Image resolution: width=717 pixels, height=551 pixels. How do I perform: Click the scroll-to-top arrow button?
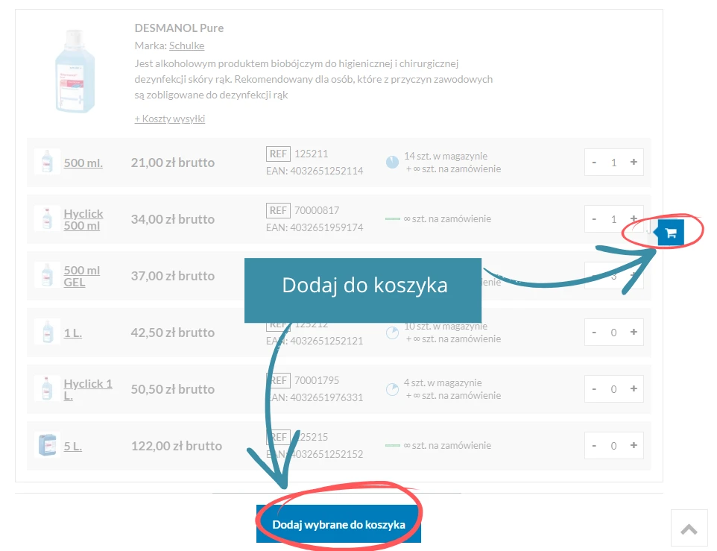point(689,528)
